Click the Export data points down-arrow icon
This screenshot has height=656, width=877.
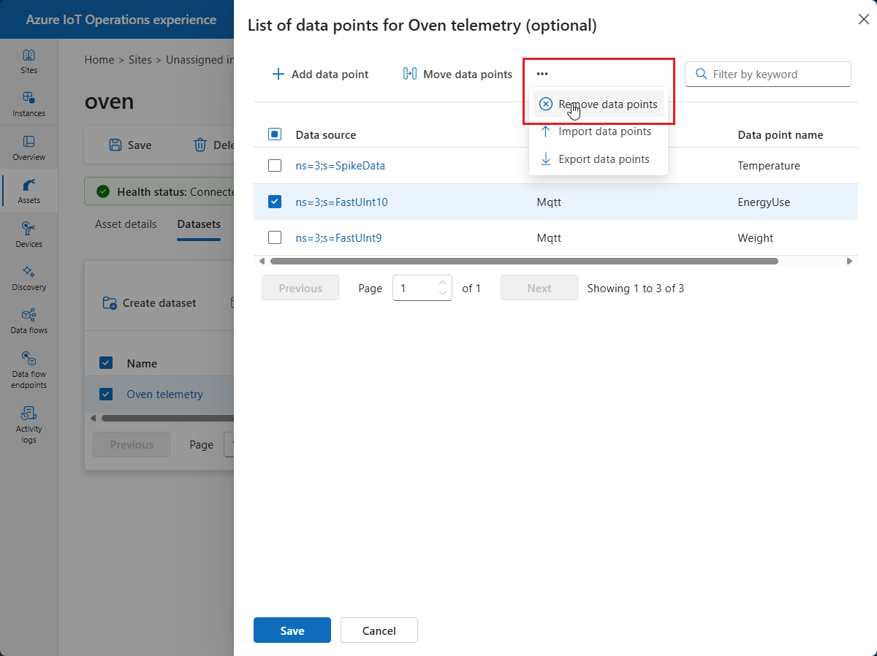(x=545, y=159)
